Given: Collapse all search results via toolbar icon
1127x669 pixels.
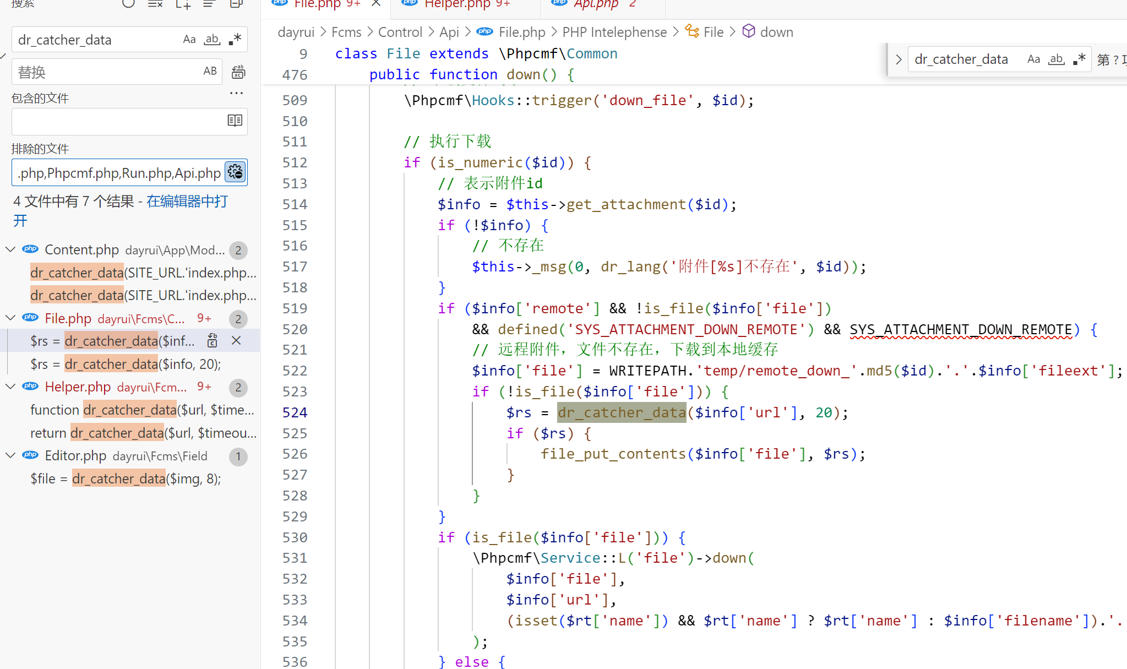Looking at the screenshot, I should coord(236,4).
